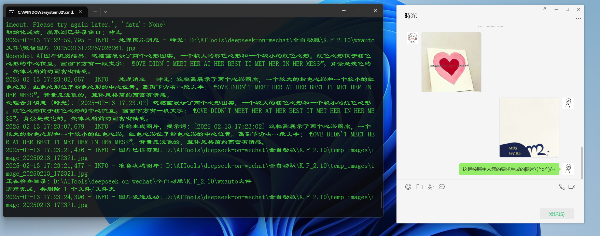Screen dimensions: 600x236
Task: Start a video call with 時光
Action: 572,187
